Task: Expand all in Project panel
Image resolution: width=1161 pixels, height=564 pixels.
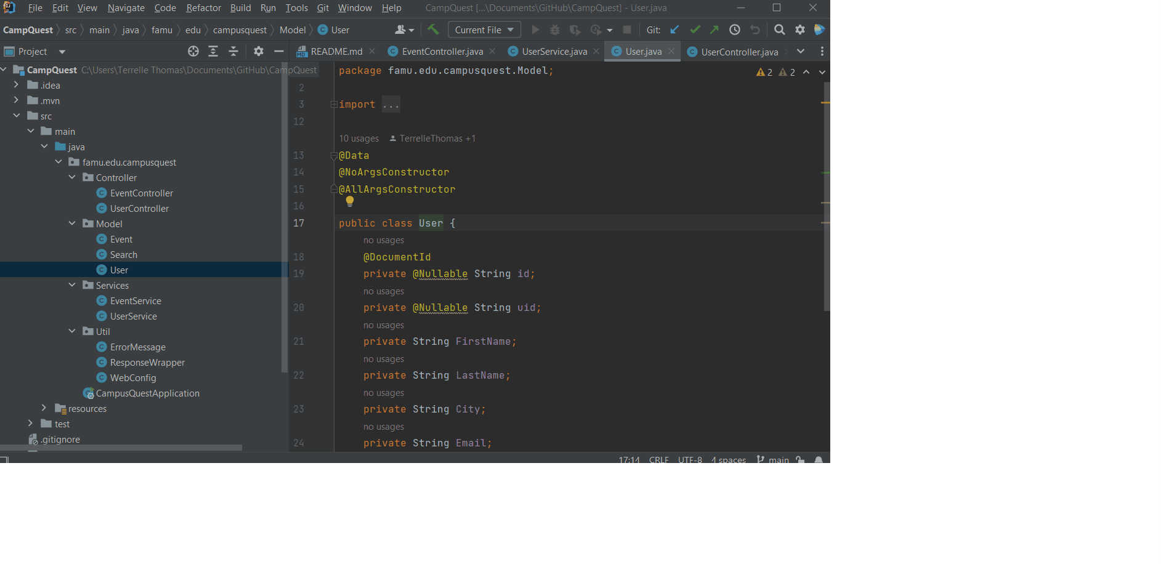Action: 213,51
